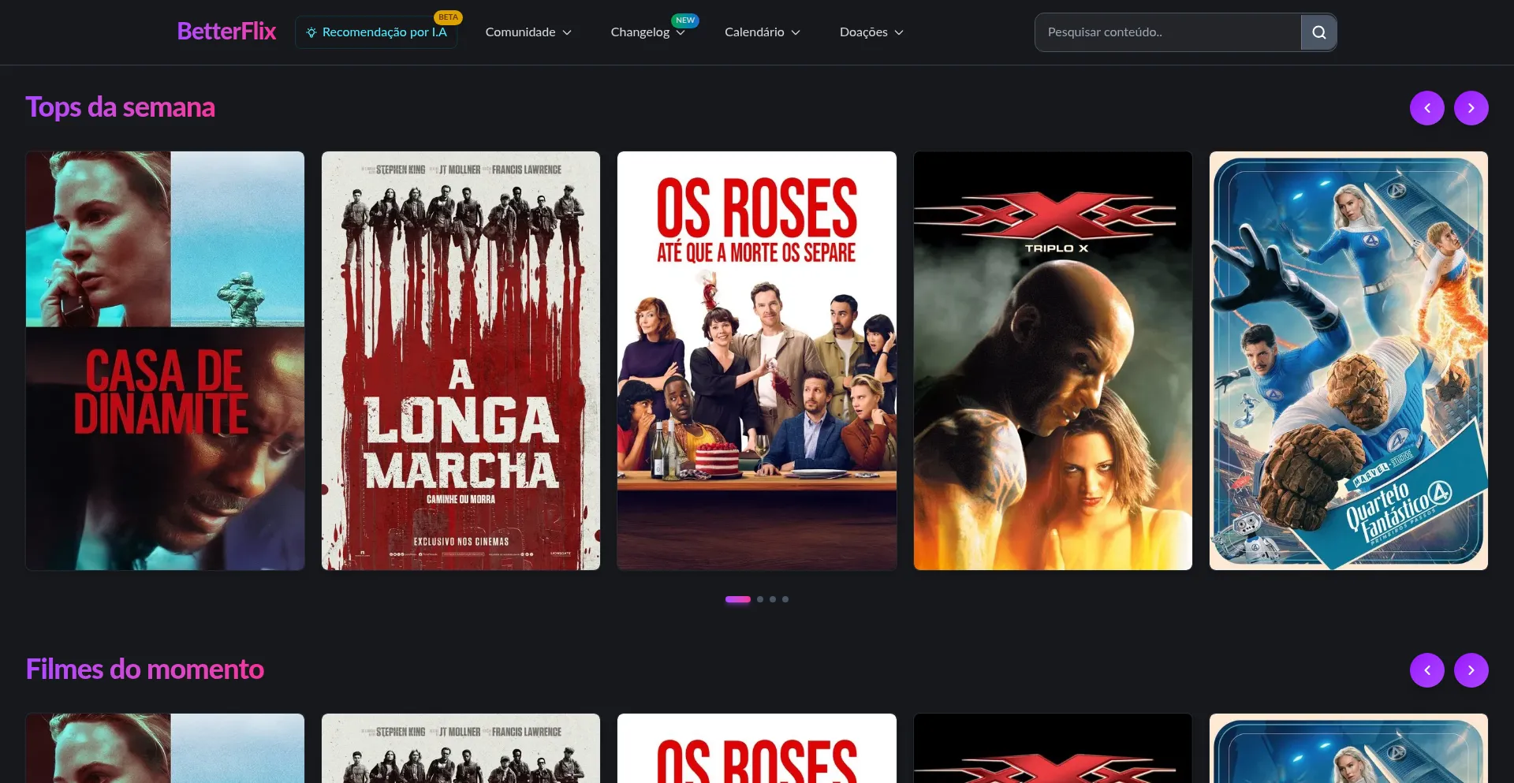Move Filmes do momento carousel backward
Image resolution: width=1514 pixels, height=783 pixels.
pos(1426,670)
